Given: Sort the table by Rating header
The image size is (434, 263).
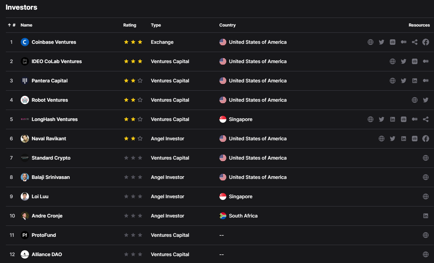Looking at the screenshot, I should point(130,25).
